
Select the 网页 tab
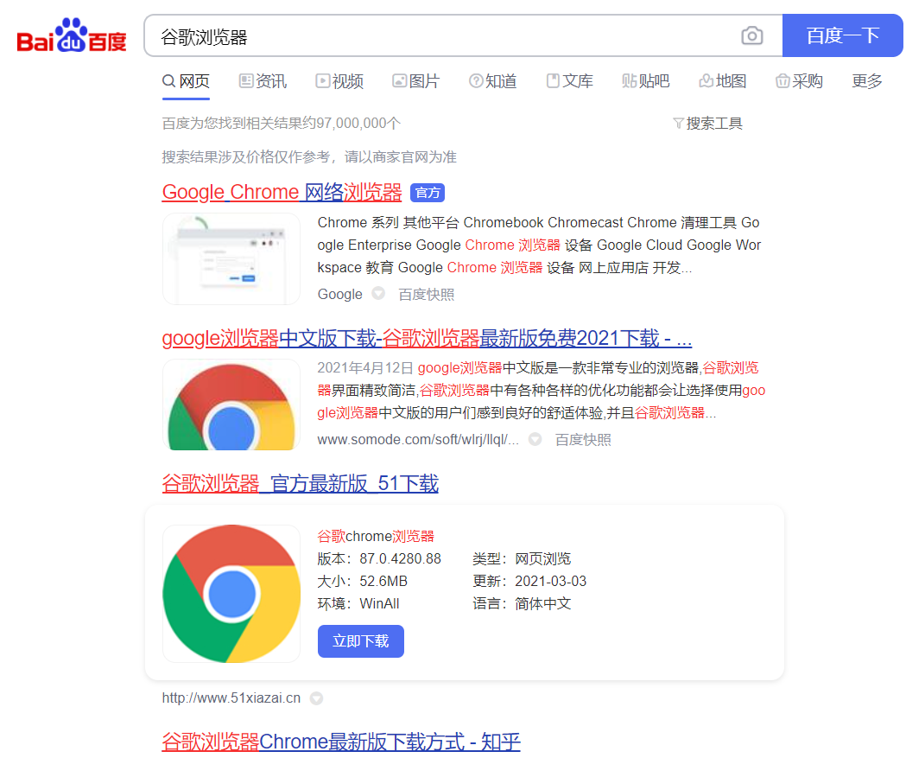[x=186, y=81]
